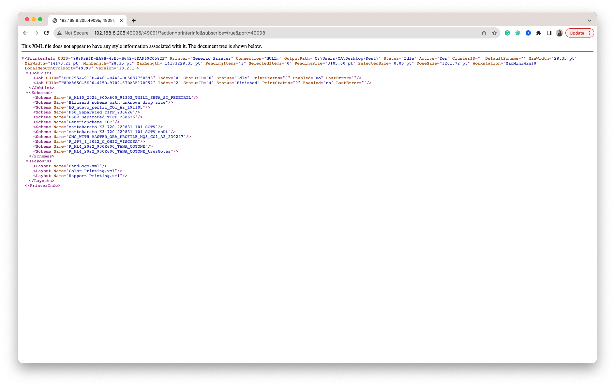Click the closing Layouts tag

42,181
